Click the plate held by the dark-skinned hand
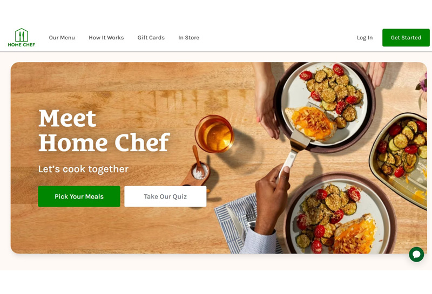 coord(341,215)
